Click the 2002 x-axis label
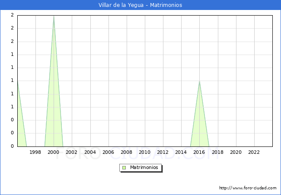281x195 pixels. click(x=71, y=152)
